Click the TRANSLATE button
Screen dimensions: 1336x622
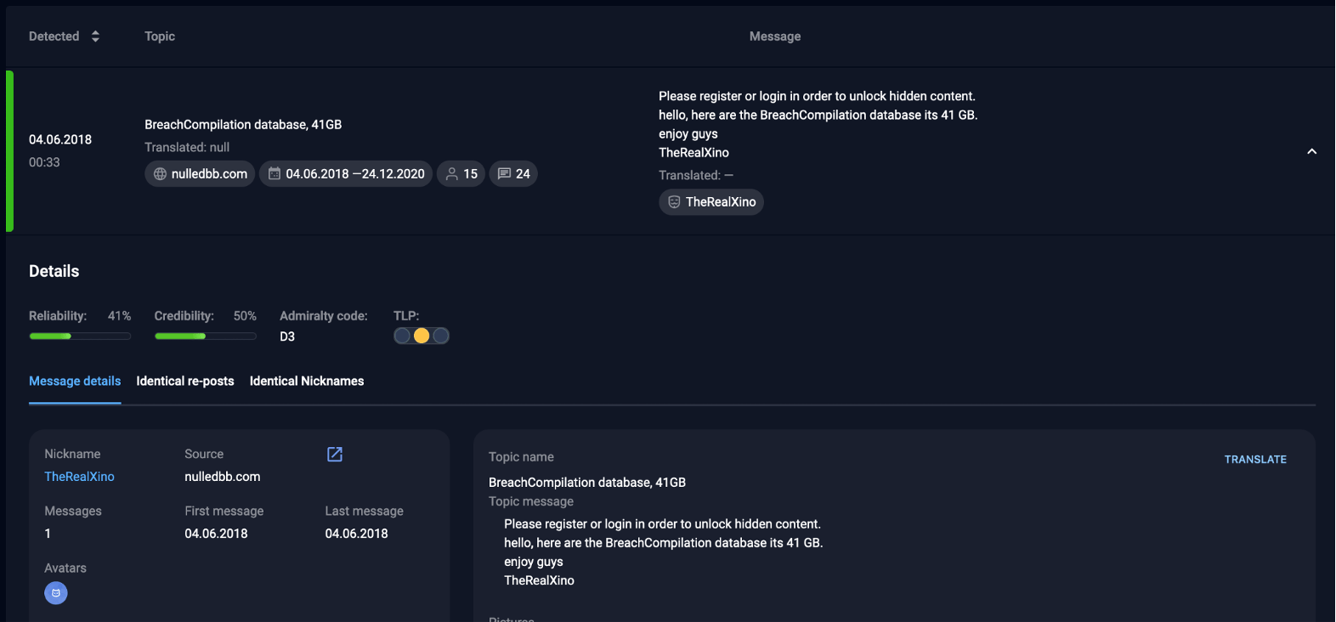point(1255,459)
